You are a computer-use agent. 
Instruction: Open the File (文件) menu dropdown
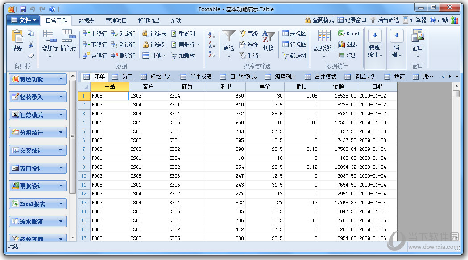pyautogui.click(x=23, y=20)
